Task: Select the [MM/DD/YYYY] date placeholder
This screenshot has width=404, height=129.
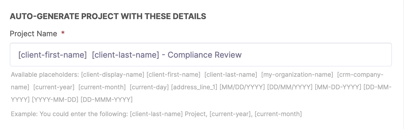Action: [242, 87]
